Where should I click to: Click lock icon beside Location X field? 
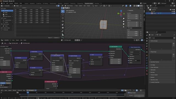141,15
